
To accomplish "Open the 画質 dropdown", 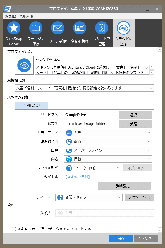I will [108, 150].
